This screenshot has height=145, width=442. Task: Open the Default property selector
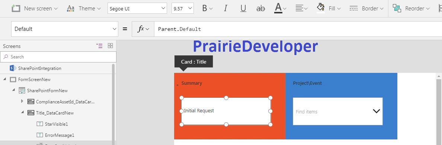[x=65, y=29]
